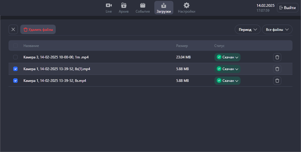Open the Live camera view
Screen dimensions: 301x152
[109, 8]
